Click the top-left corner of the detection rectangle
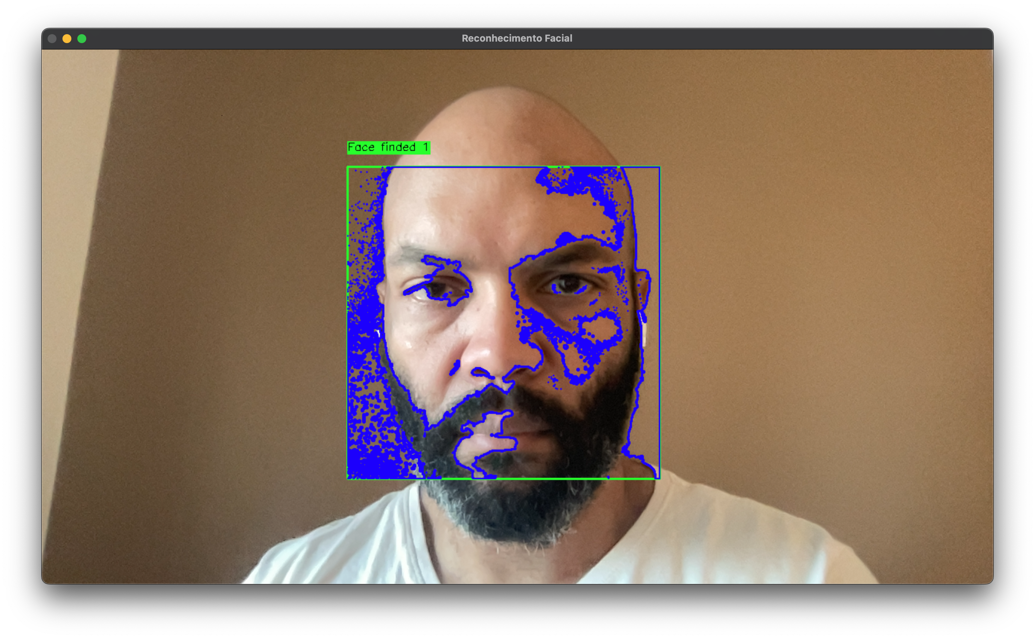 tap(348, 167)
